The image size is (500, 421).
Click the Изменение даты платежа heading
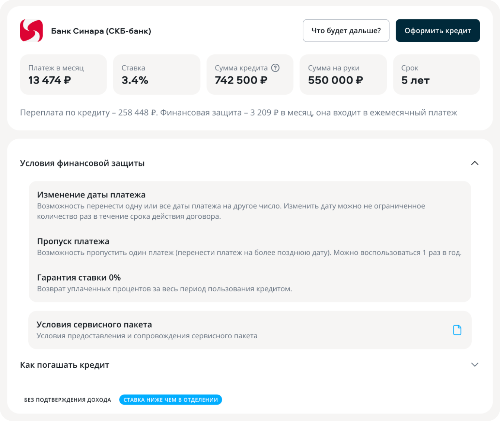coord(91,195)
